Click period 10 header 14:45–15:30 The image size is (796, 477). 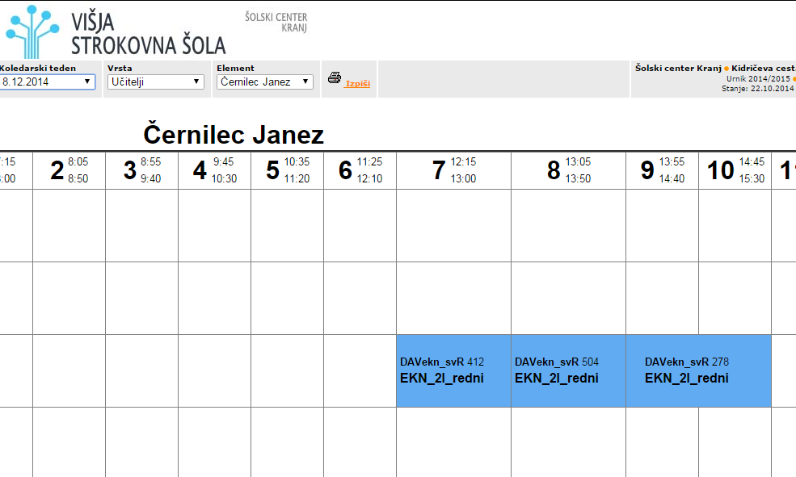(x=735, y=170)
